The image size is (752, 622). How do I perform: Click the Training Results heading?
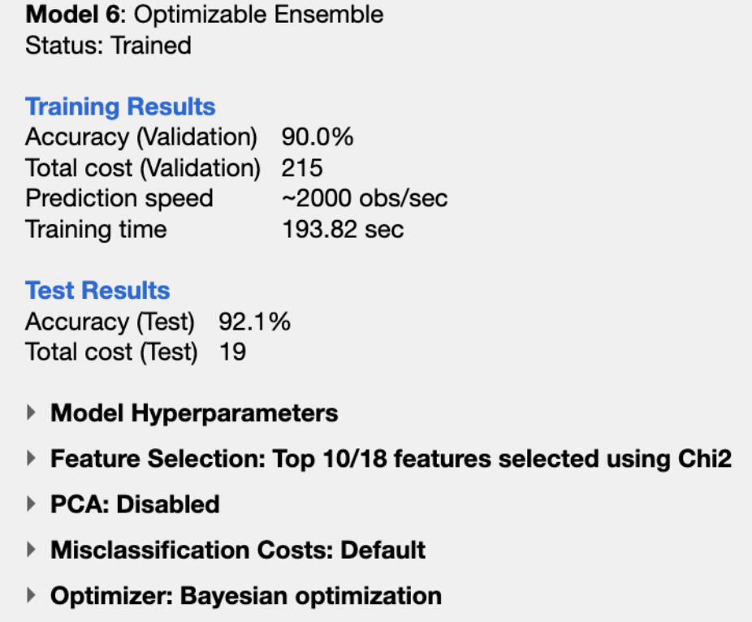pos(120,107)
